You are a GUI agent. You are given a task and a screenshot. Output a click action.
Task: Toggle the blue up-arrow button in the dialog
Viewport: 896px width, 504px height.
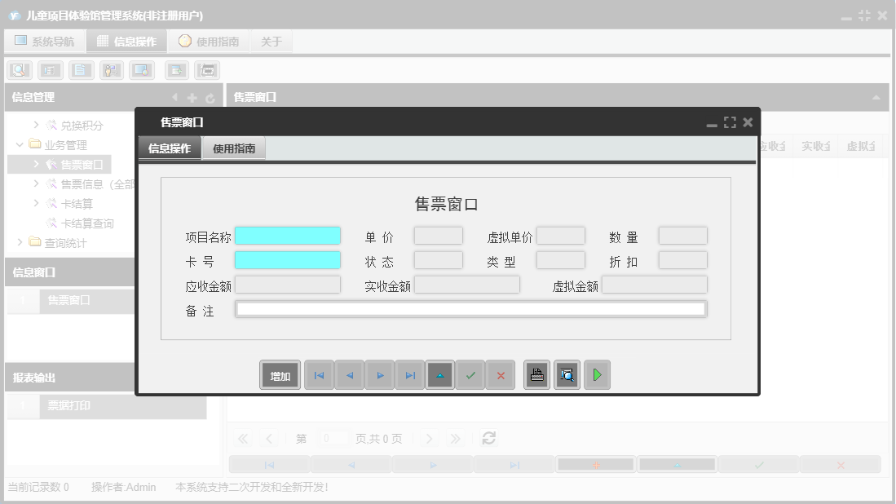pos(440,374)
